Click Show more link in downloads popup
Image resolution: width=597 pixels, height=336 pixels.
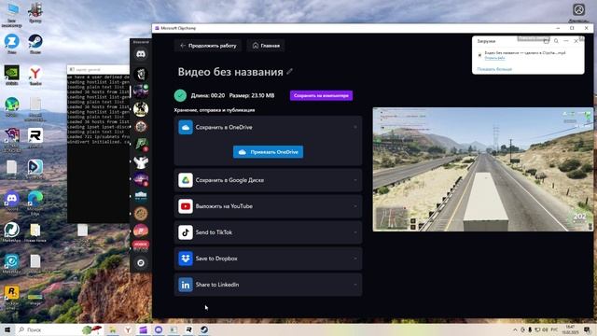point(494,69)
